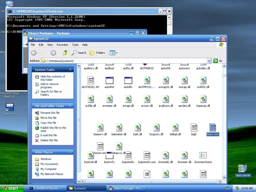The width and height of the screenshot is (256, 192).
Task: Open the Tools menu
Action: coord(75,45)
